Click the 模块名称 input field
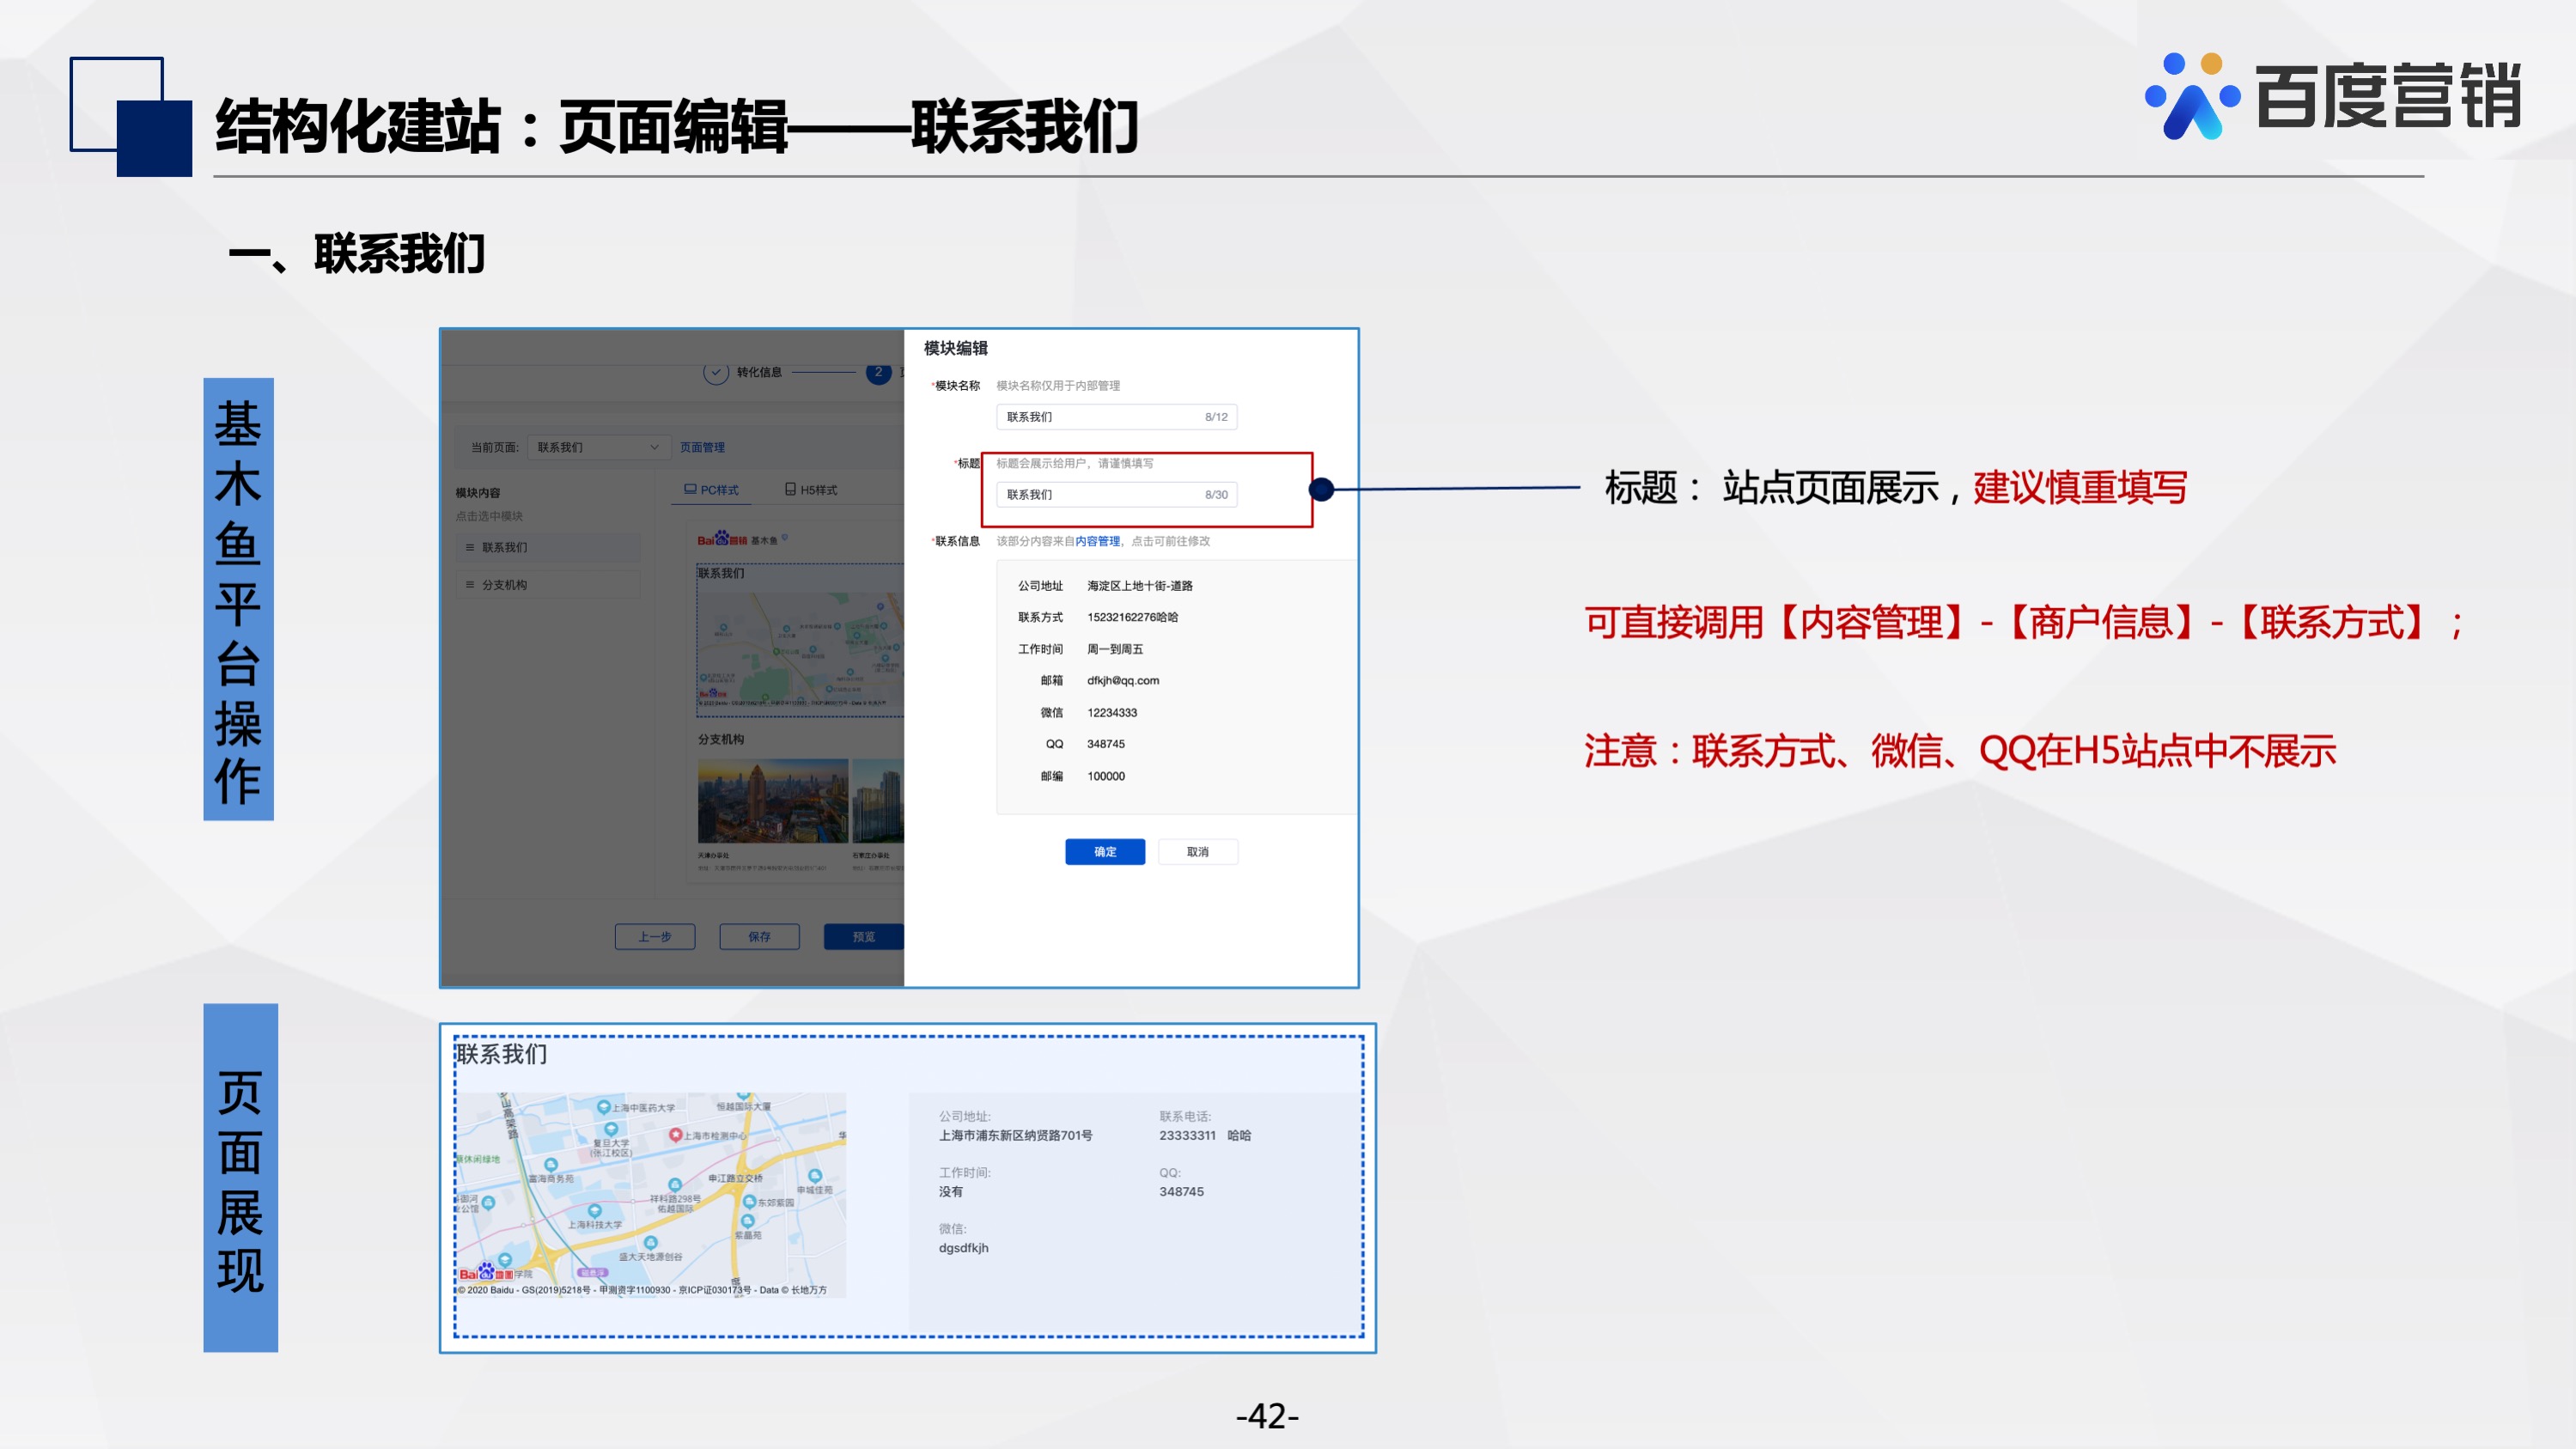This screenshot has width=2576, height=1449. click(1116, 416)
